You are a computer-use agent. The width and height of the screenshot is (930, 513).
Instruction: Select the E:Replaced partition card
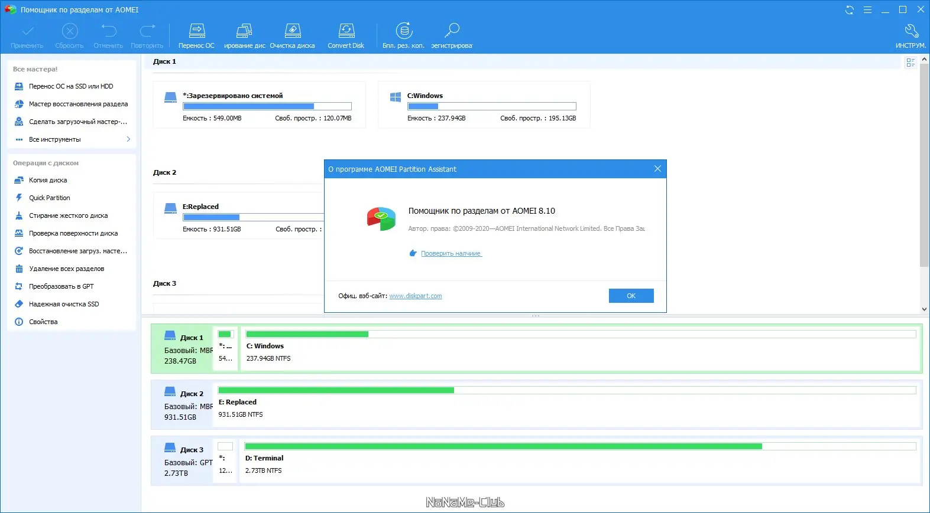click(x=239, y=215)
